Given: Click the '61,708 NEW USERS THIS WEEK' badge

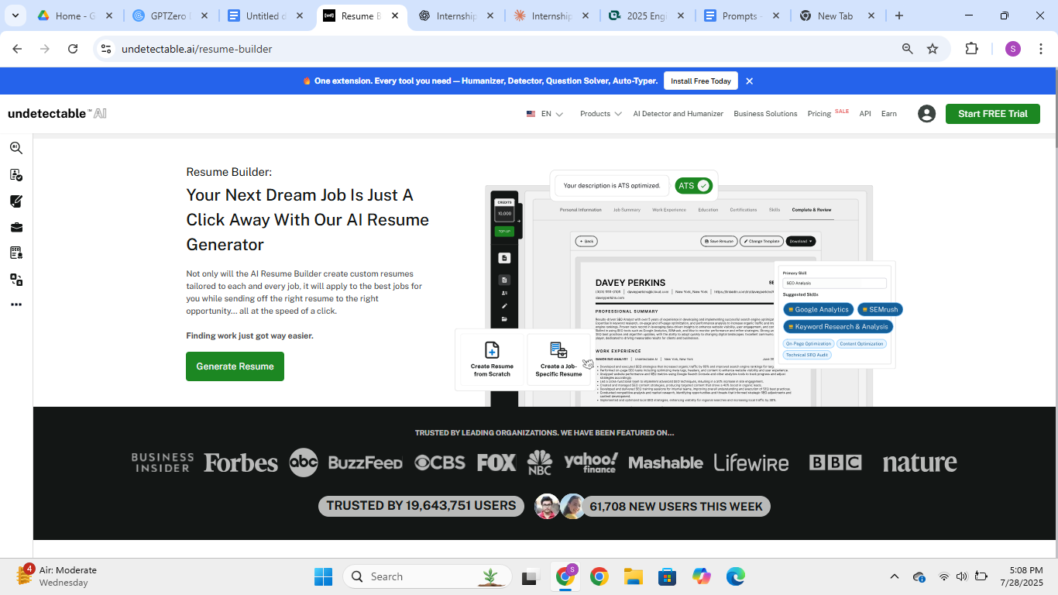Looking at the screenshot, I should 676,507.
